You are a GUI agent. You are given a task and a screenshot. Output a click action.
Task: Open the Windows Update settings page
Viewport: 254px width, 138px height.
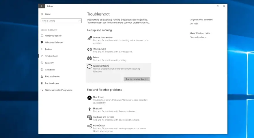coord(53,36)
